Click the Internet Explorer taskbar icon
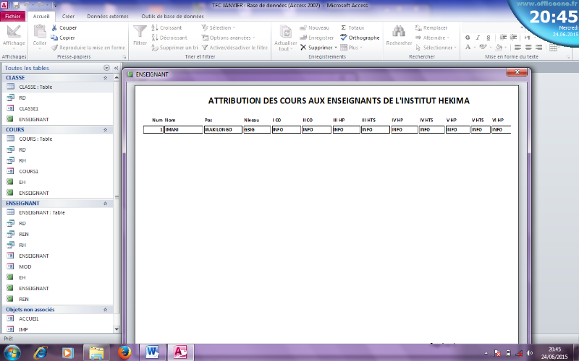This screenshot has height=361, width=579. pos(40,352)
